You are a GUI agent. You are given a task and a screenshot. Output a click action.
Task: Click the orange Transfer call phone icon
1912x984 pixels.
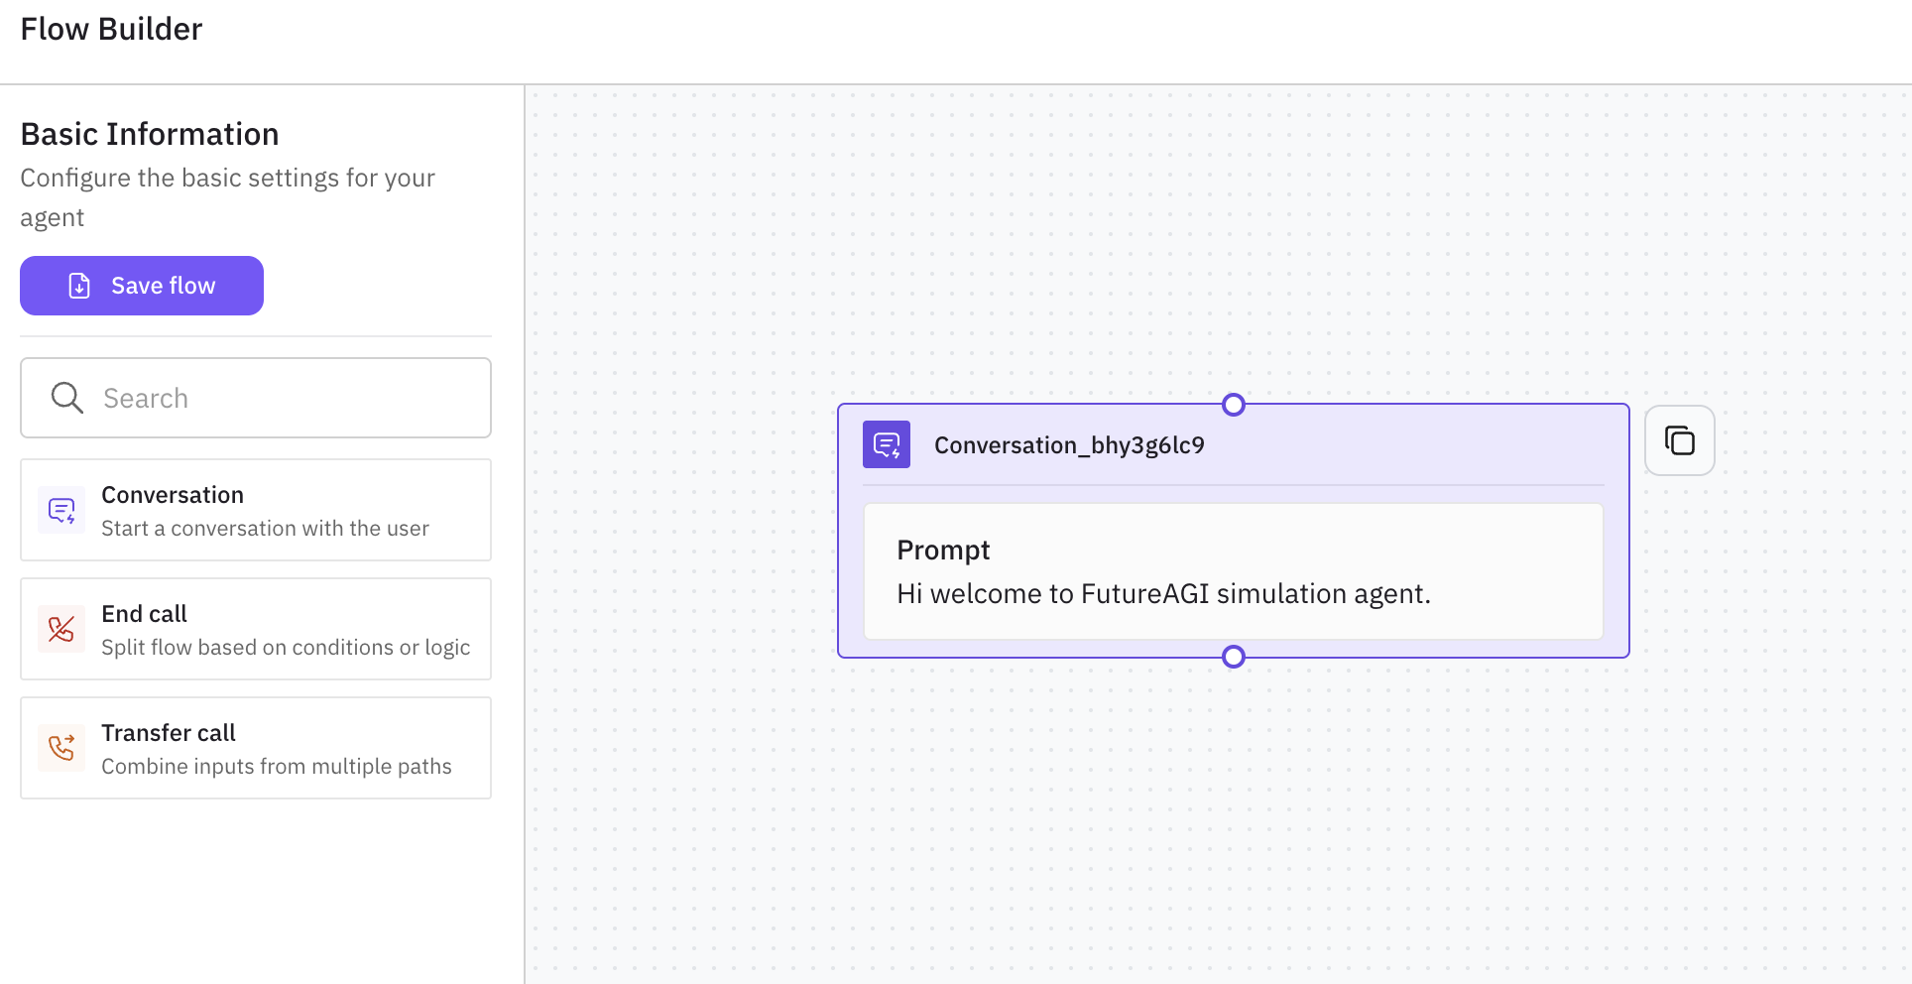click(x=61, y=748)
